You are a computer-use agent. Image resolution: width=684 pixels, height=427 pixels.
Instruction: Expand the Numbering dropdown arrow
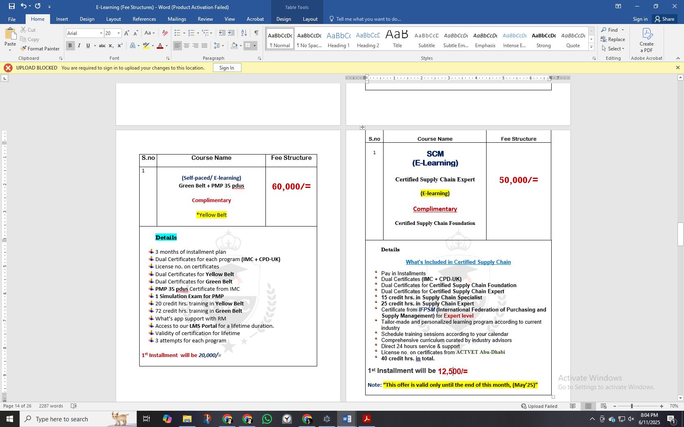[x=198, y=33]
